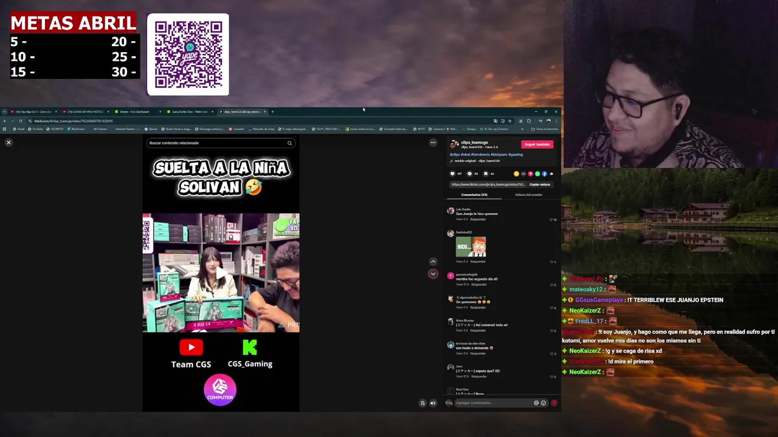Like the video with heart icon

(x=452, y=174)
